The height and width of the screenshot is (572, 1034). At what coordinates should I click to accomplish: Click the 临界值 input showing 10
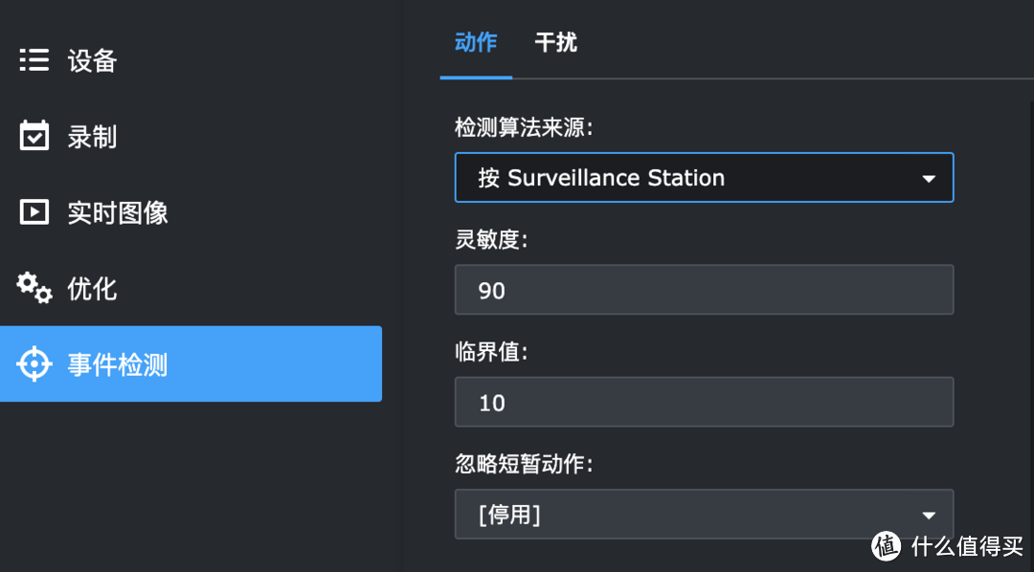704,402
